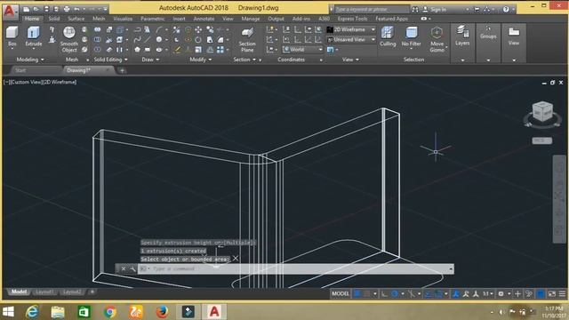Expand the View panel in ribbon
This screenshot has height=320, width=569.
[350, 60]
